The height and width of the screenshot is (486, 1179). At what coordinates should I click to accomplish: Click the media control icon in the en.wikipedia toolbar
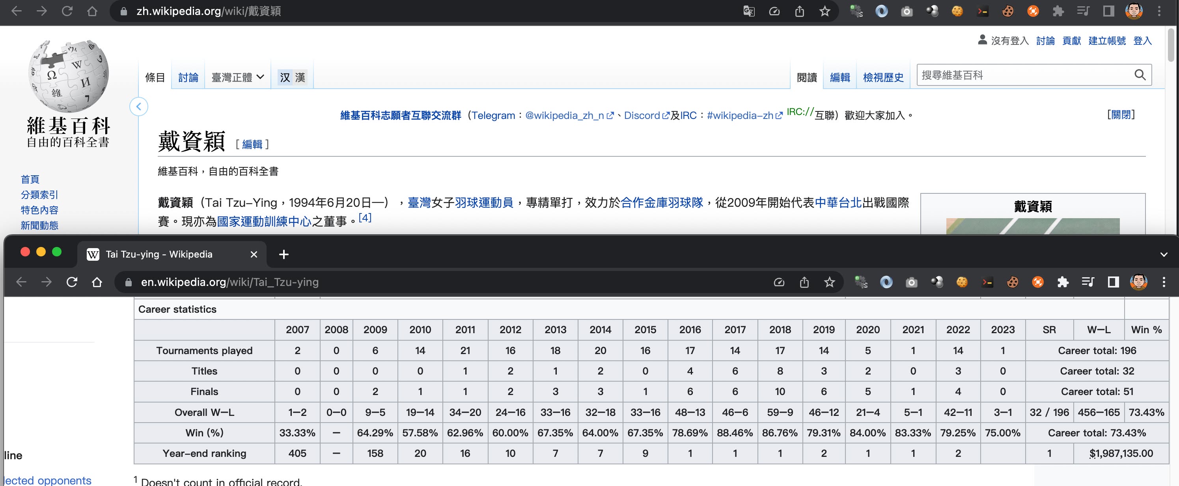coord(1088,282)
